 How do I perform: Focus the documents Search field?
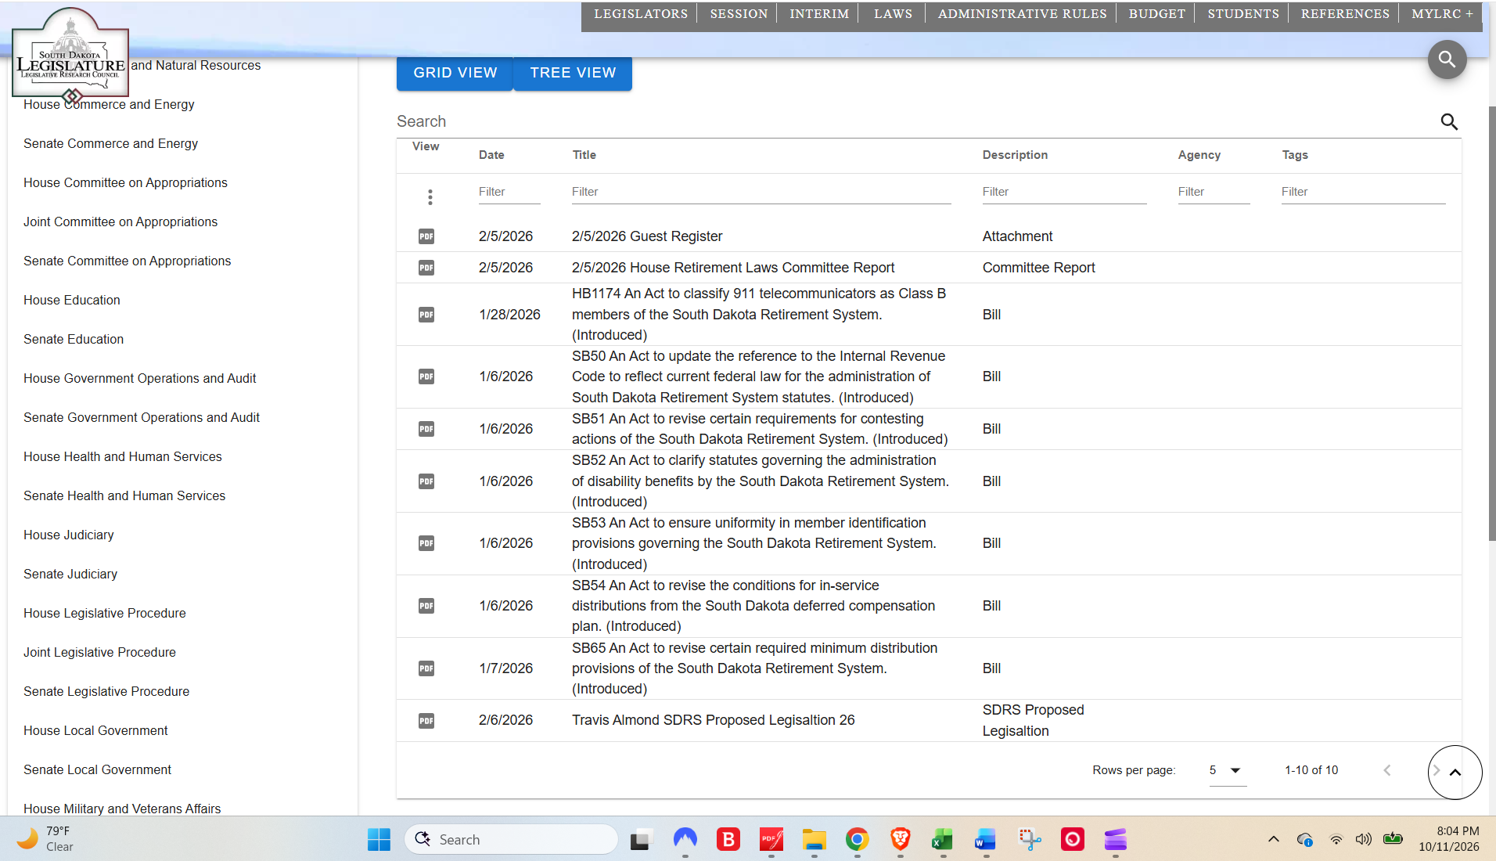click(915, 121)
